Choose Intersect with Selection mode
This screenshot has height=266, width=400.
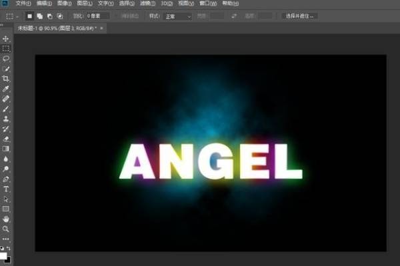click(x=60, y=16)
